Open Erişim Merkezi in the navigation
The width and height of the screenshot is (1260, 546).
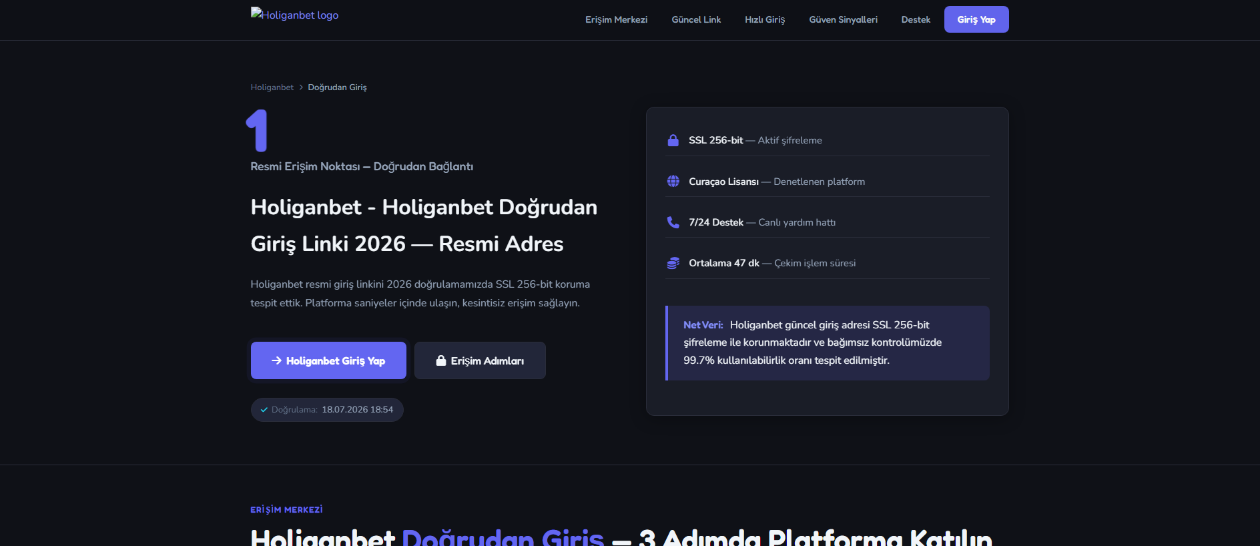(616, 19)
